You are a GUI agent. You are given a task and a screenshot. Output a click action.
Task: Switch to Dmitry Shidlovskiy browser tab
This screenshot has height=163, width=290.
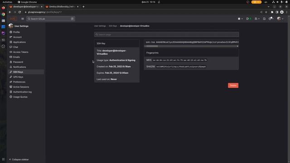[x=62, y=7]
